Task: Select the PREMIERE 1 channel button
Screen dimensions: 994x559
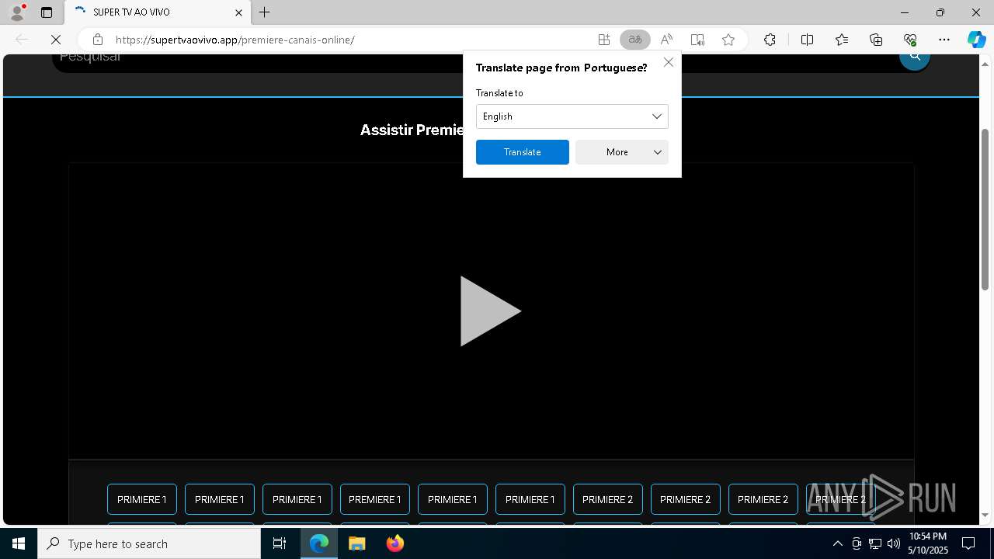Action: [375, 499]
